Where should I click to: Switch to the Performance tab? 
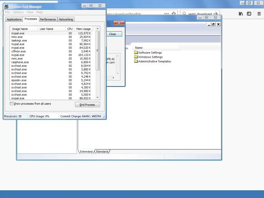48,19
